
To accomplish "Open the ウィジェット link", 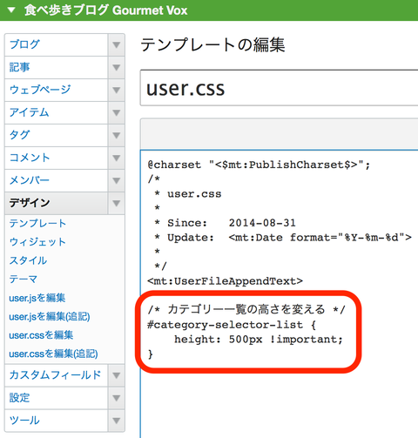I will (37, 242).
